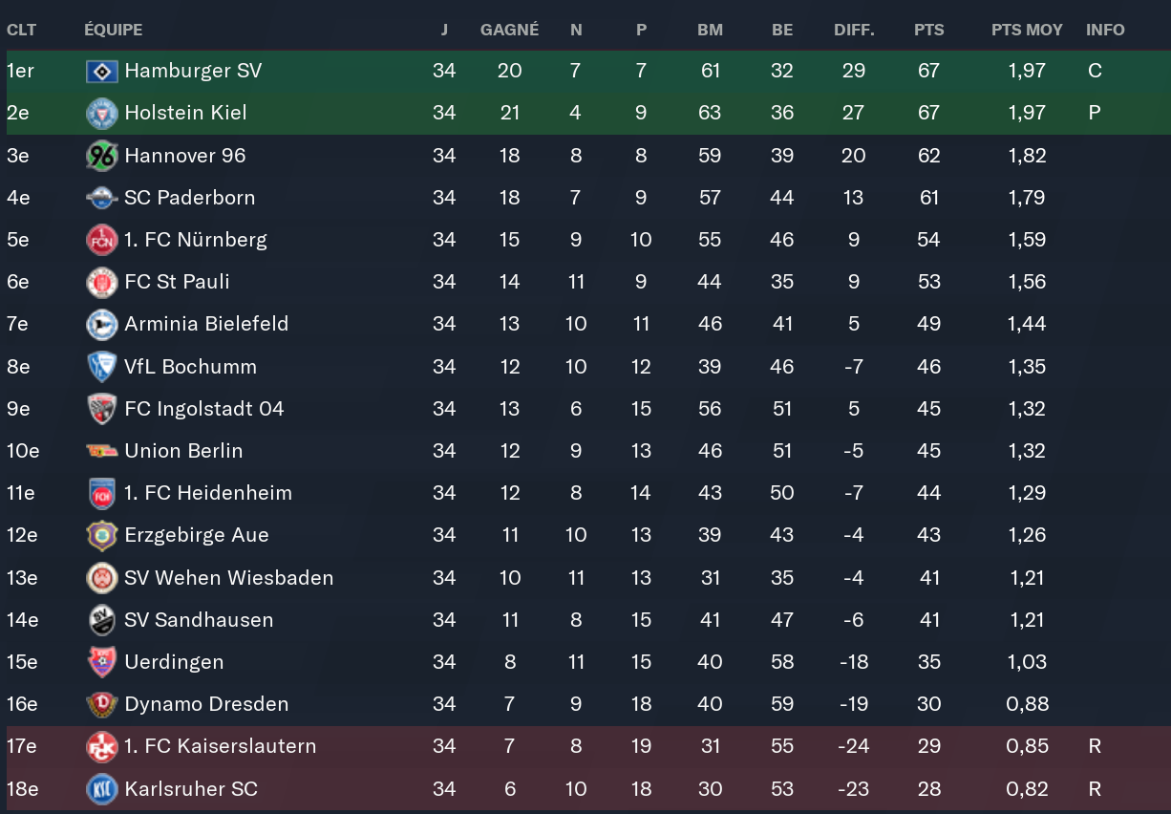
Task: Click the DIFF. column header
Action: pyautogui.click(x=854, y=30)
